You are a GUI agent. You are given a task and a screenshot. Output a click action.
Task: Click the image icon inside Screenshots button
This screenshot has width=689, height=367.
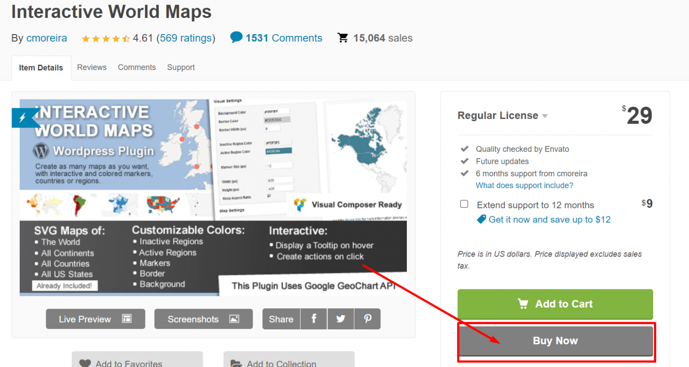point(234,319)
